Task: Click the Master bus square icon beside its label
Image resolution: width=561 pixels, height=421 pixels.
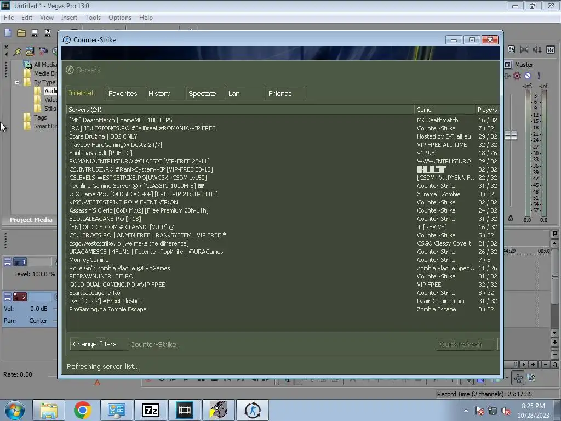Action: [x=508, y=65]
